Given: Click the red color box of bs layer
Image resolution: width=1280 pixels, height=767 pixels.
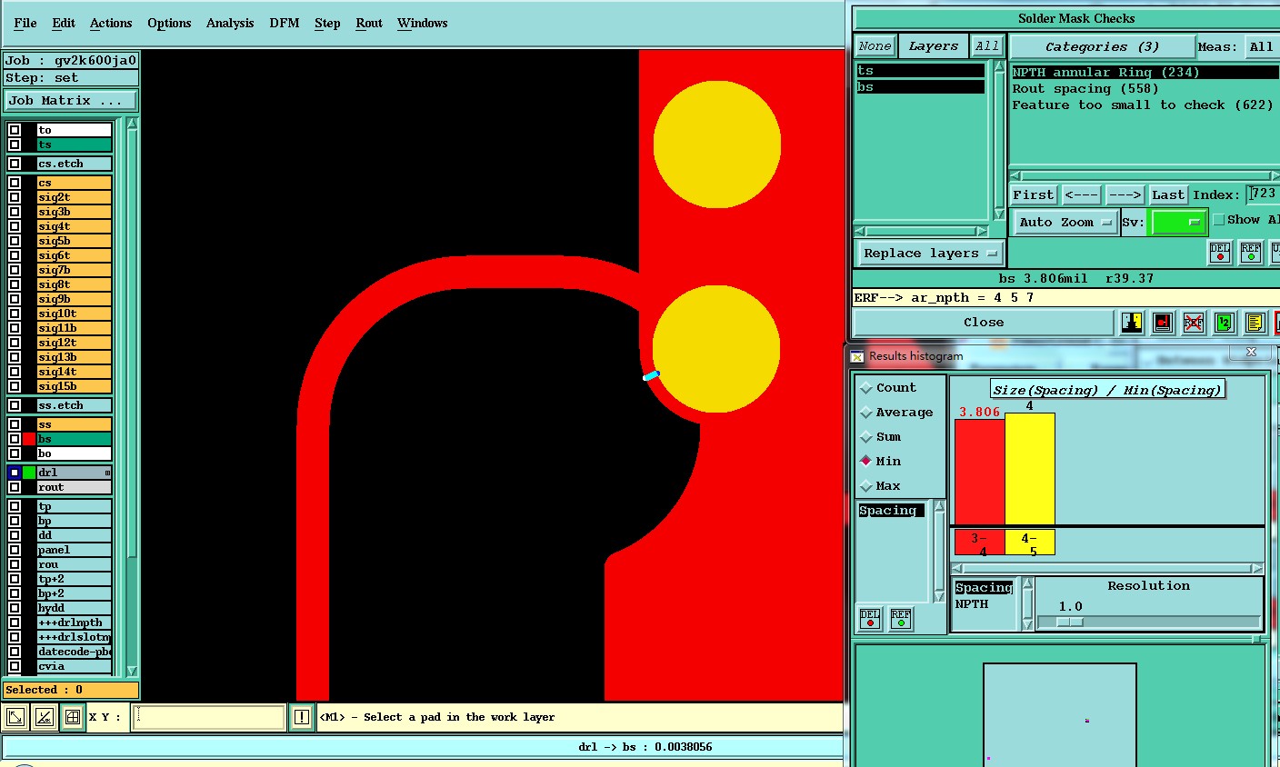Looking at the screenshot, I should 29,439.
